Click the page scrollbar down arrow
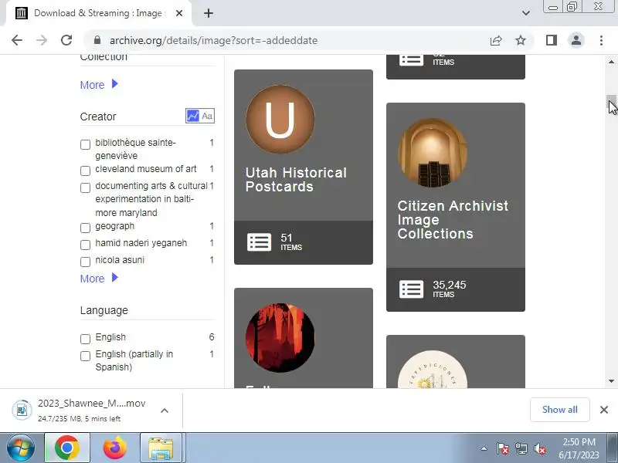The image size is (618, 463). (x=611, y=381)
